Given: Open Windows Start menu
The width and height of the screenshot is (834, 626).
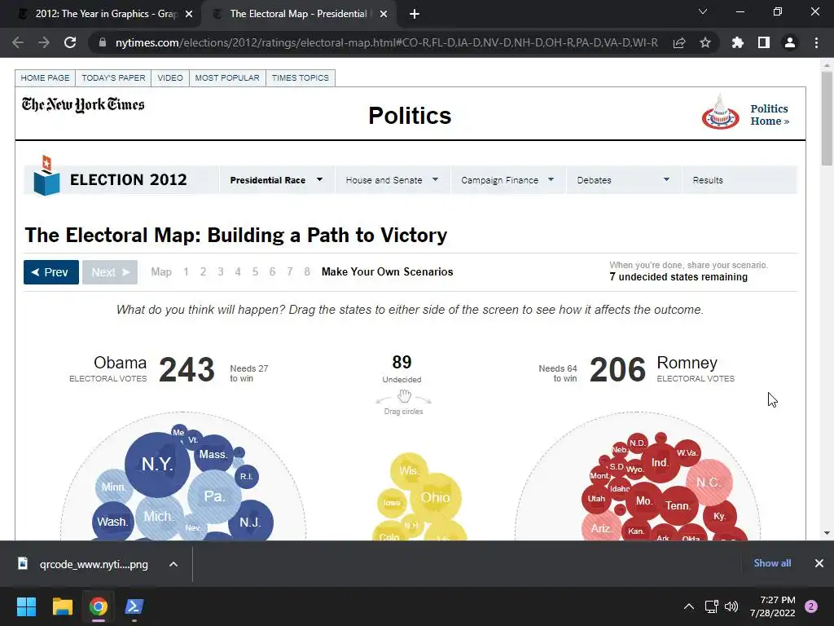Looking at the screenshot, I should tap(26, 606).
